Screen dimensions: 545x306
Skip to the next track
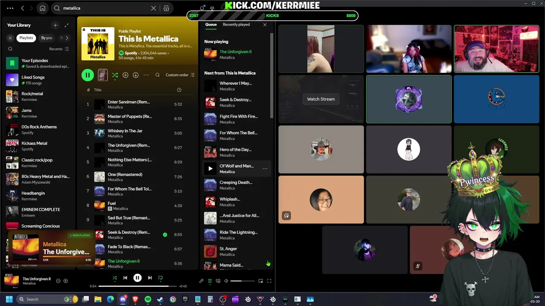point(150,278)
